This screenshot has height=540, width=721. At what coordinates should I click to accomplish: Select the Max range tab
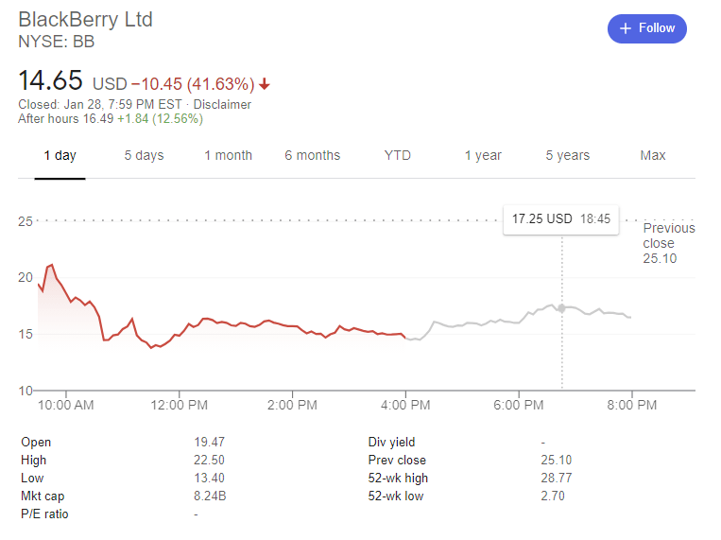click(653, 155)
